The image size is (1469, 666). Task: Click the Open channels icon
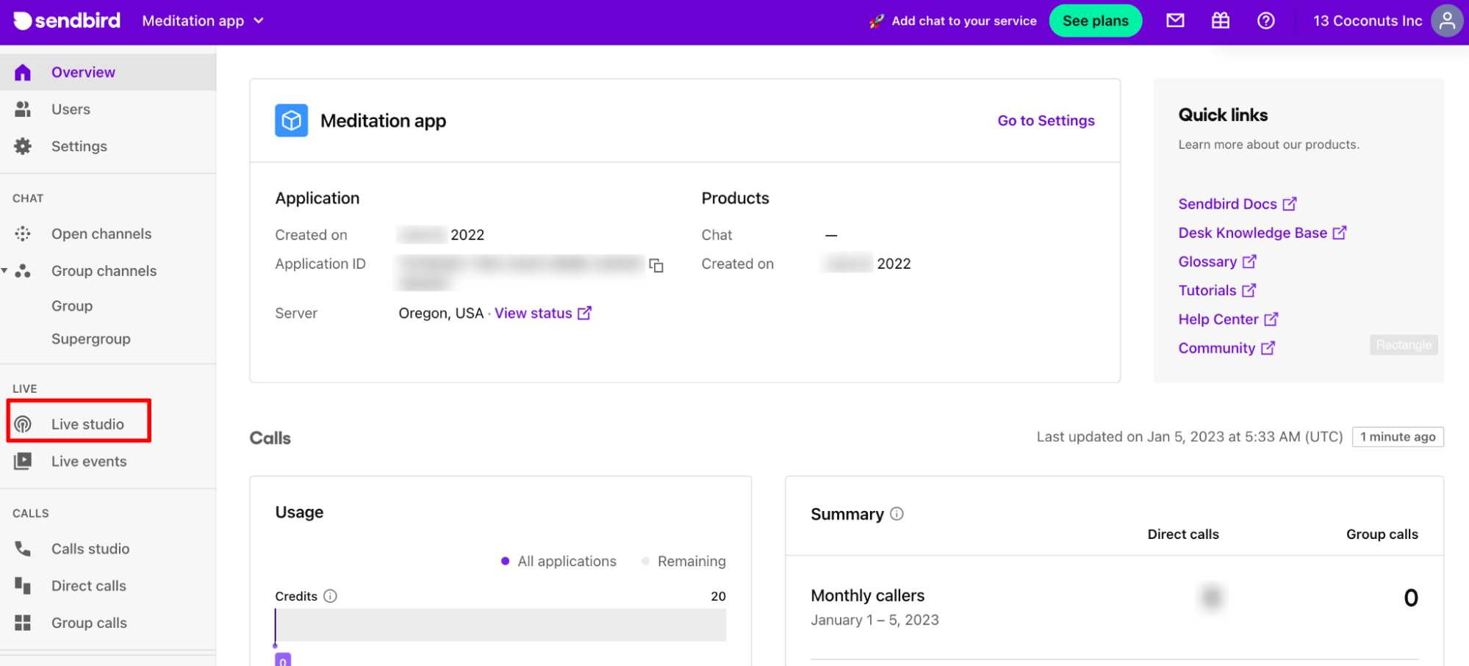tap(23, 234)
